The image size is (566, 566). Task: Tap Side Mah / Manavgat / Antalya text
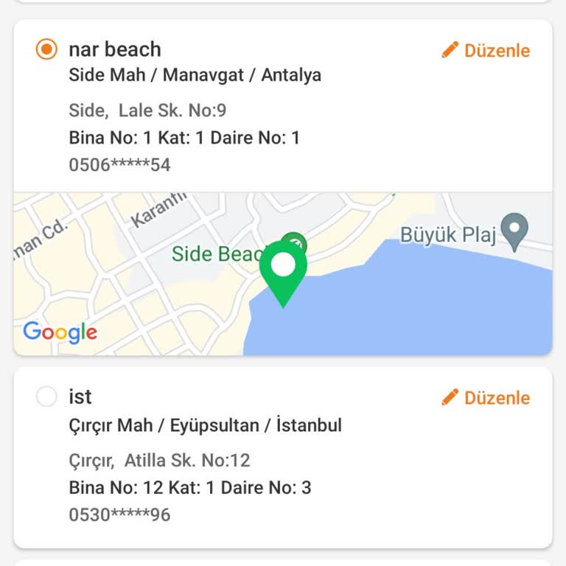(195, 75)
